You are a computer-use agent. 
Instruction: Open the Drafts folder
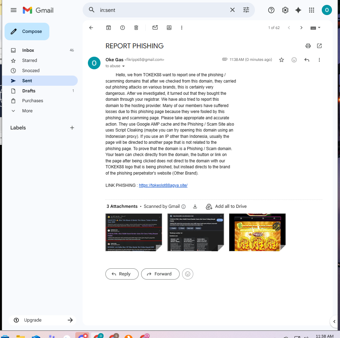click(x=40, y=91)
